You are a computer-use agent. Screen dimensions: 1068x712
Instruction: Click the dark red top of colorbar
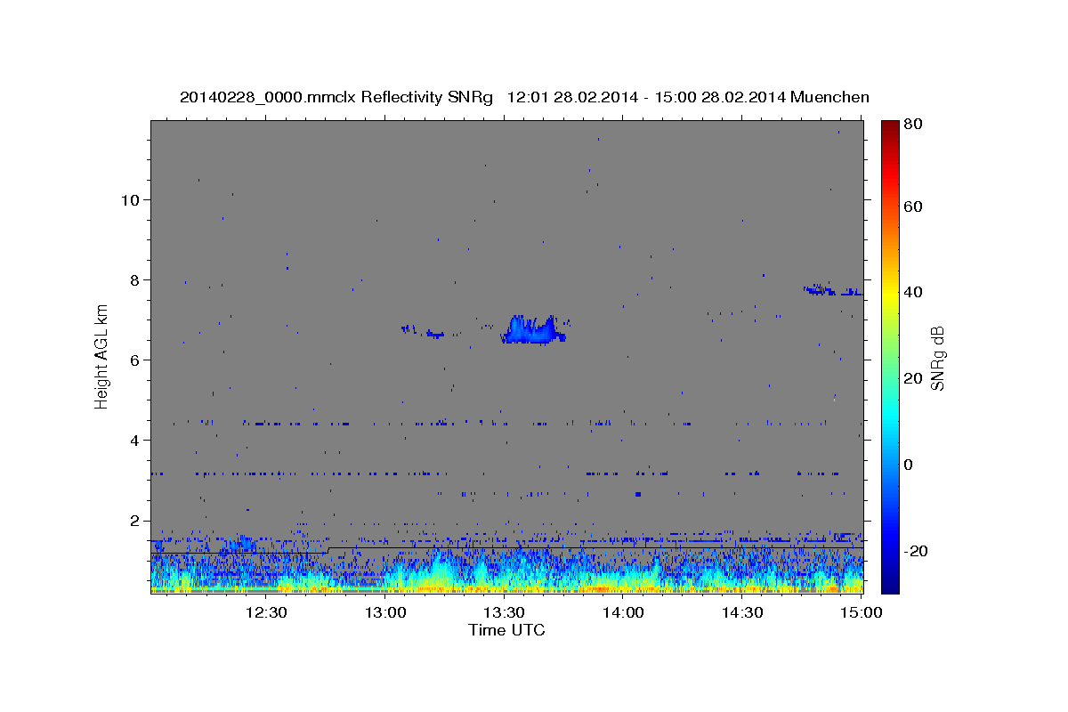890,127
